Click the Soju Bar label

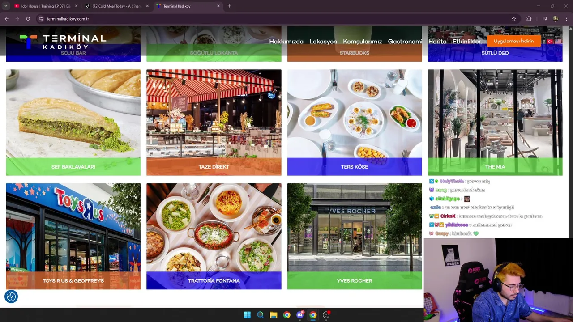73,53
